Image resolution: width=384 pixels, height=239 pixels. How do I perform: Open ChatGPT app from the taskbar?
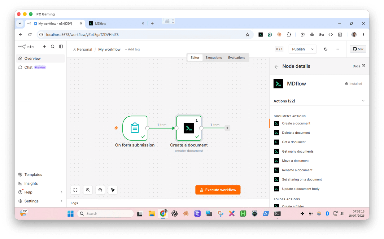point(175,214)
